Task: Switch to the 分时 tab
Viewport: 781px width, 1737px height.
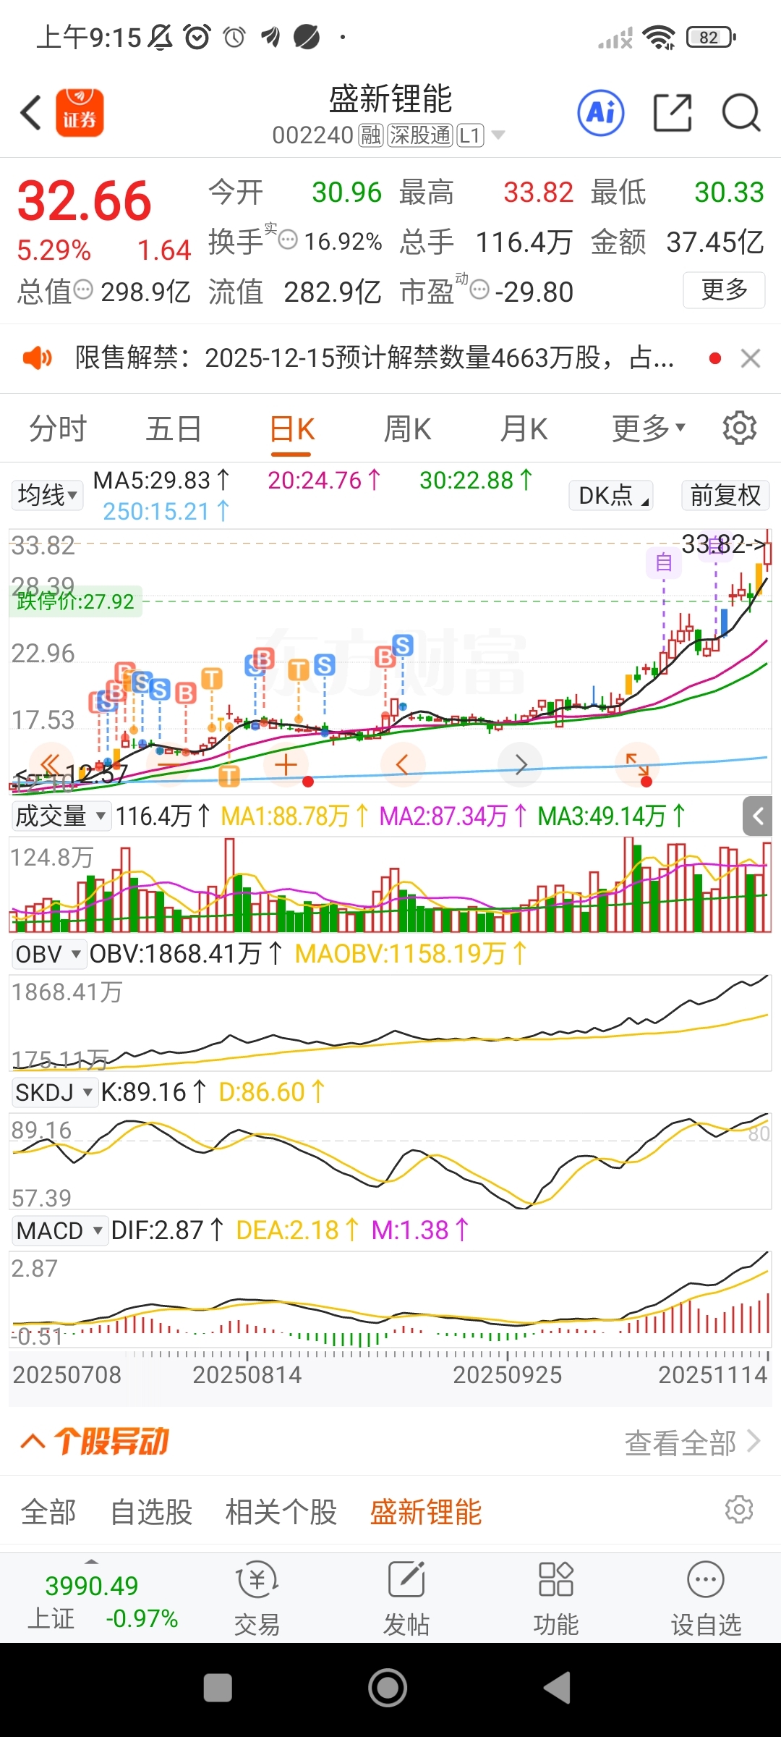Action: click(x=58, y=428)
